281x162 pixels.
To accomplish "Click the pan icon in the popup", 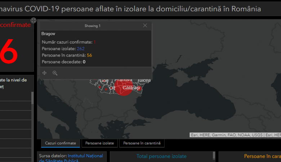I will pyautogui.click(x=44, y=73).
